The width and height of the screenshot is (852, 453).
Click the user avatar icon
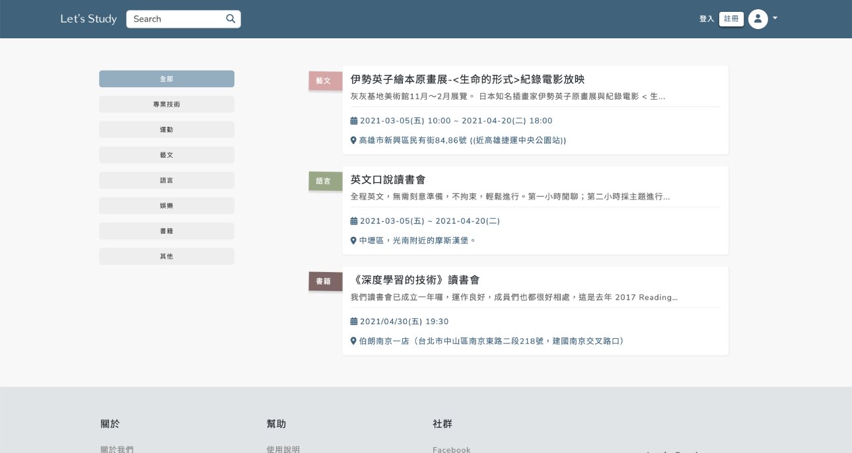758,19
